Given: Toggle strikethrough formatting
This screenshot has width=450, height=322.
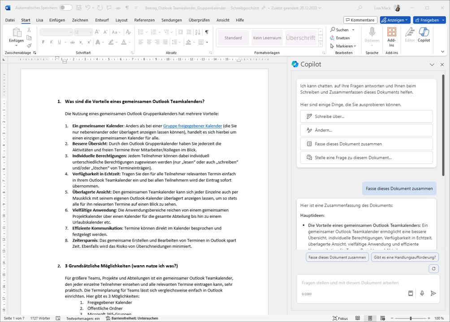Looking at the screenshot, I should [72, 42].
